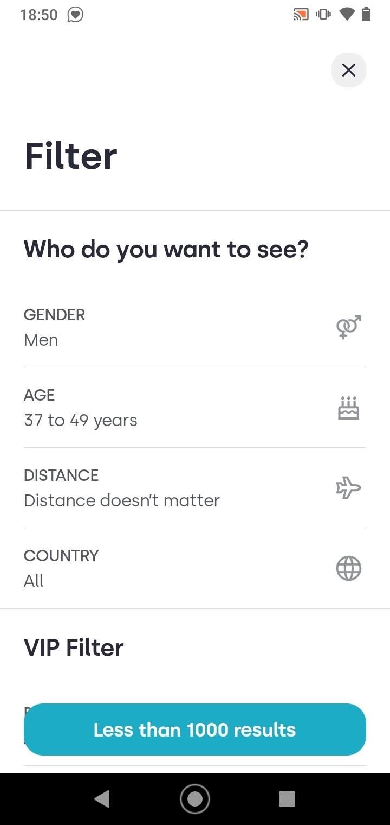Tap the Android home circle button

pyautogui.click(x=195, y=799)
